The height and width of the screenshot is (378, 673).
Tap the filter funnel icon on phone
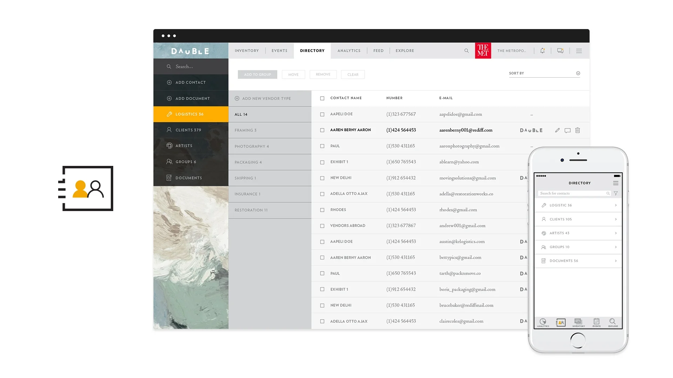coord(616,193)
